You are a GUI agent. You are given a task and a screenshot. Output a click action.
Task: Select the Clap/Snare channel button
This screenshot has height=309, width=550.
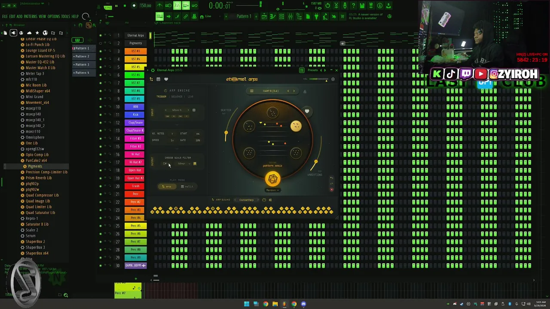135,122
